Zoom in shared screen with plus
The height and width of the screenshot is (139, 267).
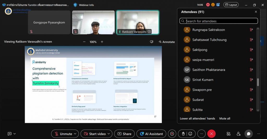(x=102, y=42)
